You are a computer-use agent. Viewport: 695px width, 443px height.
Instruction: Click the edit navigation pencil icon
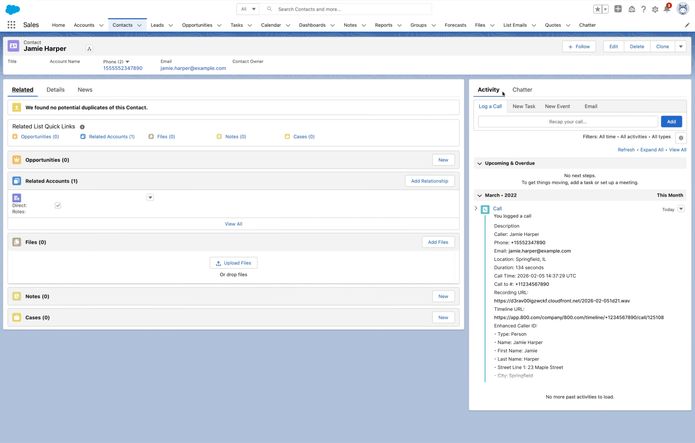[x=687, y=25]
